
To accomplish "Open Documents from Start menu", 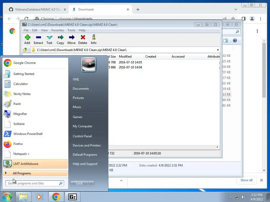I will tap(81, 89).
